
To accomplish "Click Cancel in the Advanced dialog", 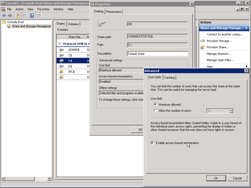I will [237, 178].
